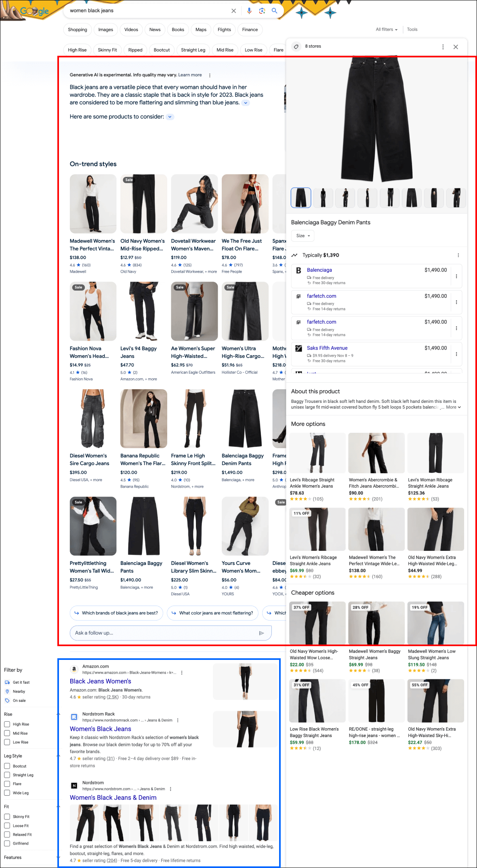
Task: Enable the Straight Leg checkbox
Action: [x=7, y=775]
